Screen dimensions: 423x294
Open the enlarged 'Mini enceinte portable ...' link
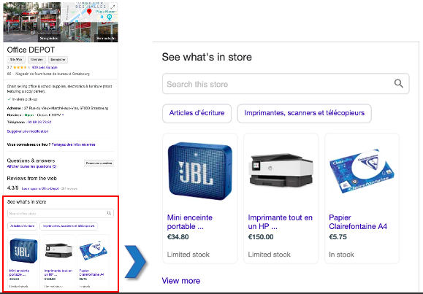[190, 222]
